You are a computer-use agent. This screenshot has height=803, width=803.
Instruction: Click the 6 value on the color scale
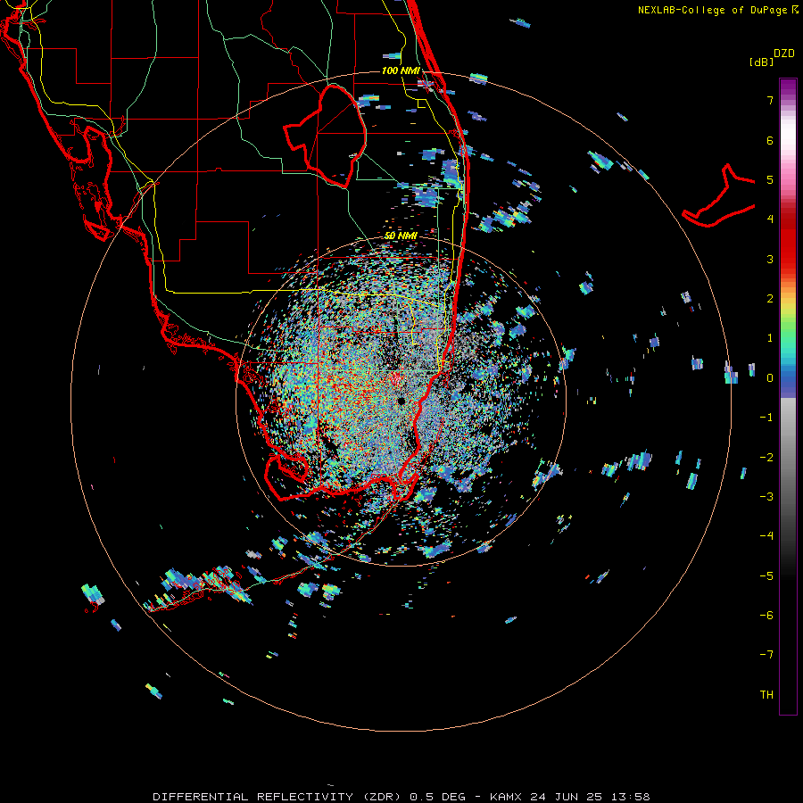tap(770, 140)
